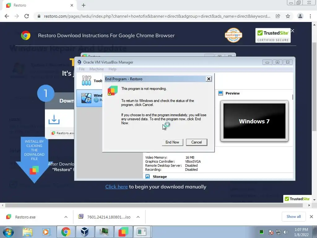317x238 pixels.
Task: Close the Restoro download instructions overlay
Action: tap(292, 31)
